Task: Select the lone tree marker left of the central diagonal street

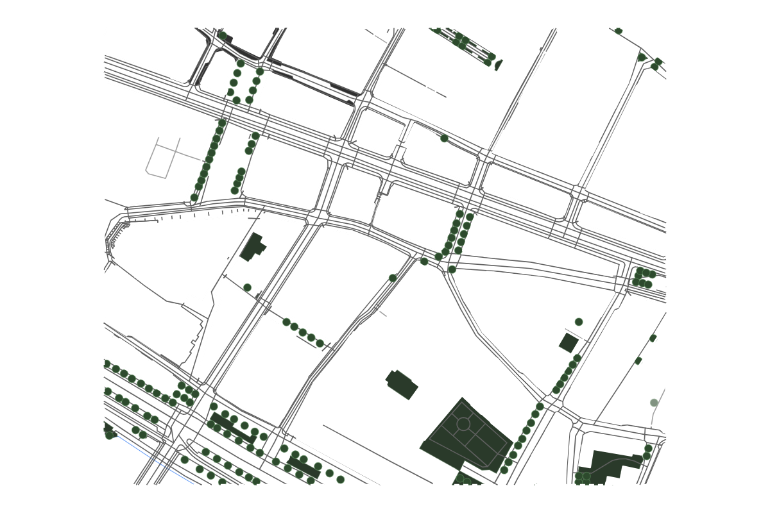Action: 393,278
